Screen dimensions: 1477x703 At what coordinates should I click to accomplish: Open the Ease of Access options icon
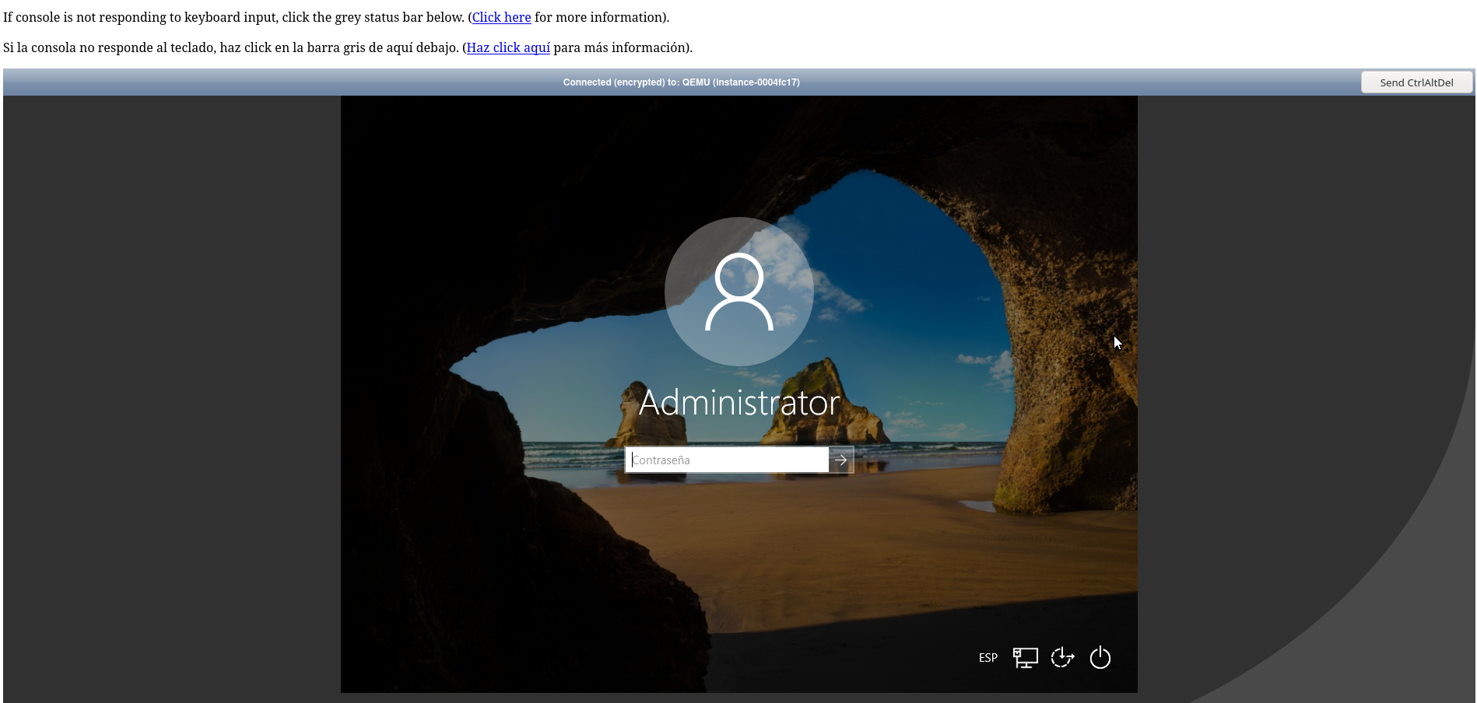coord(1062,658)
